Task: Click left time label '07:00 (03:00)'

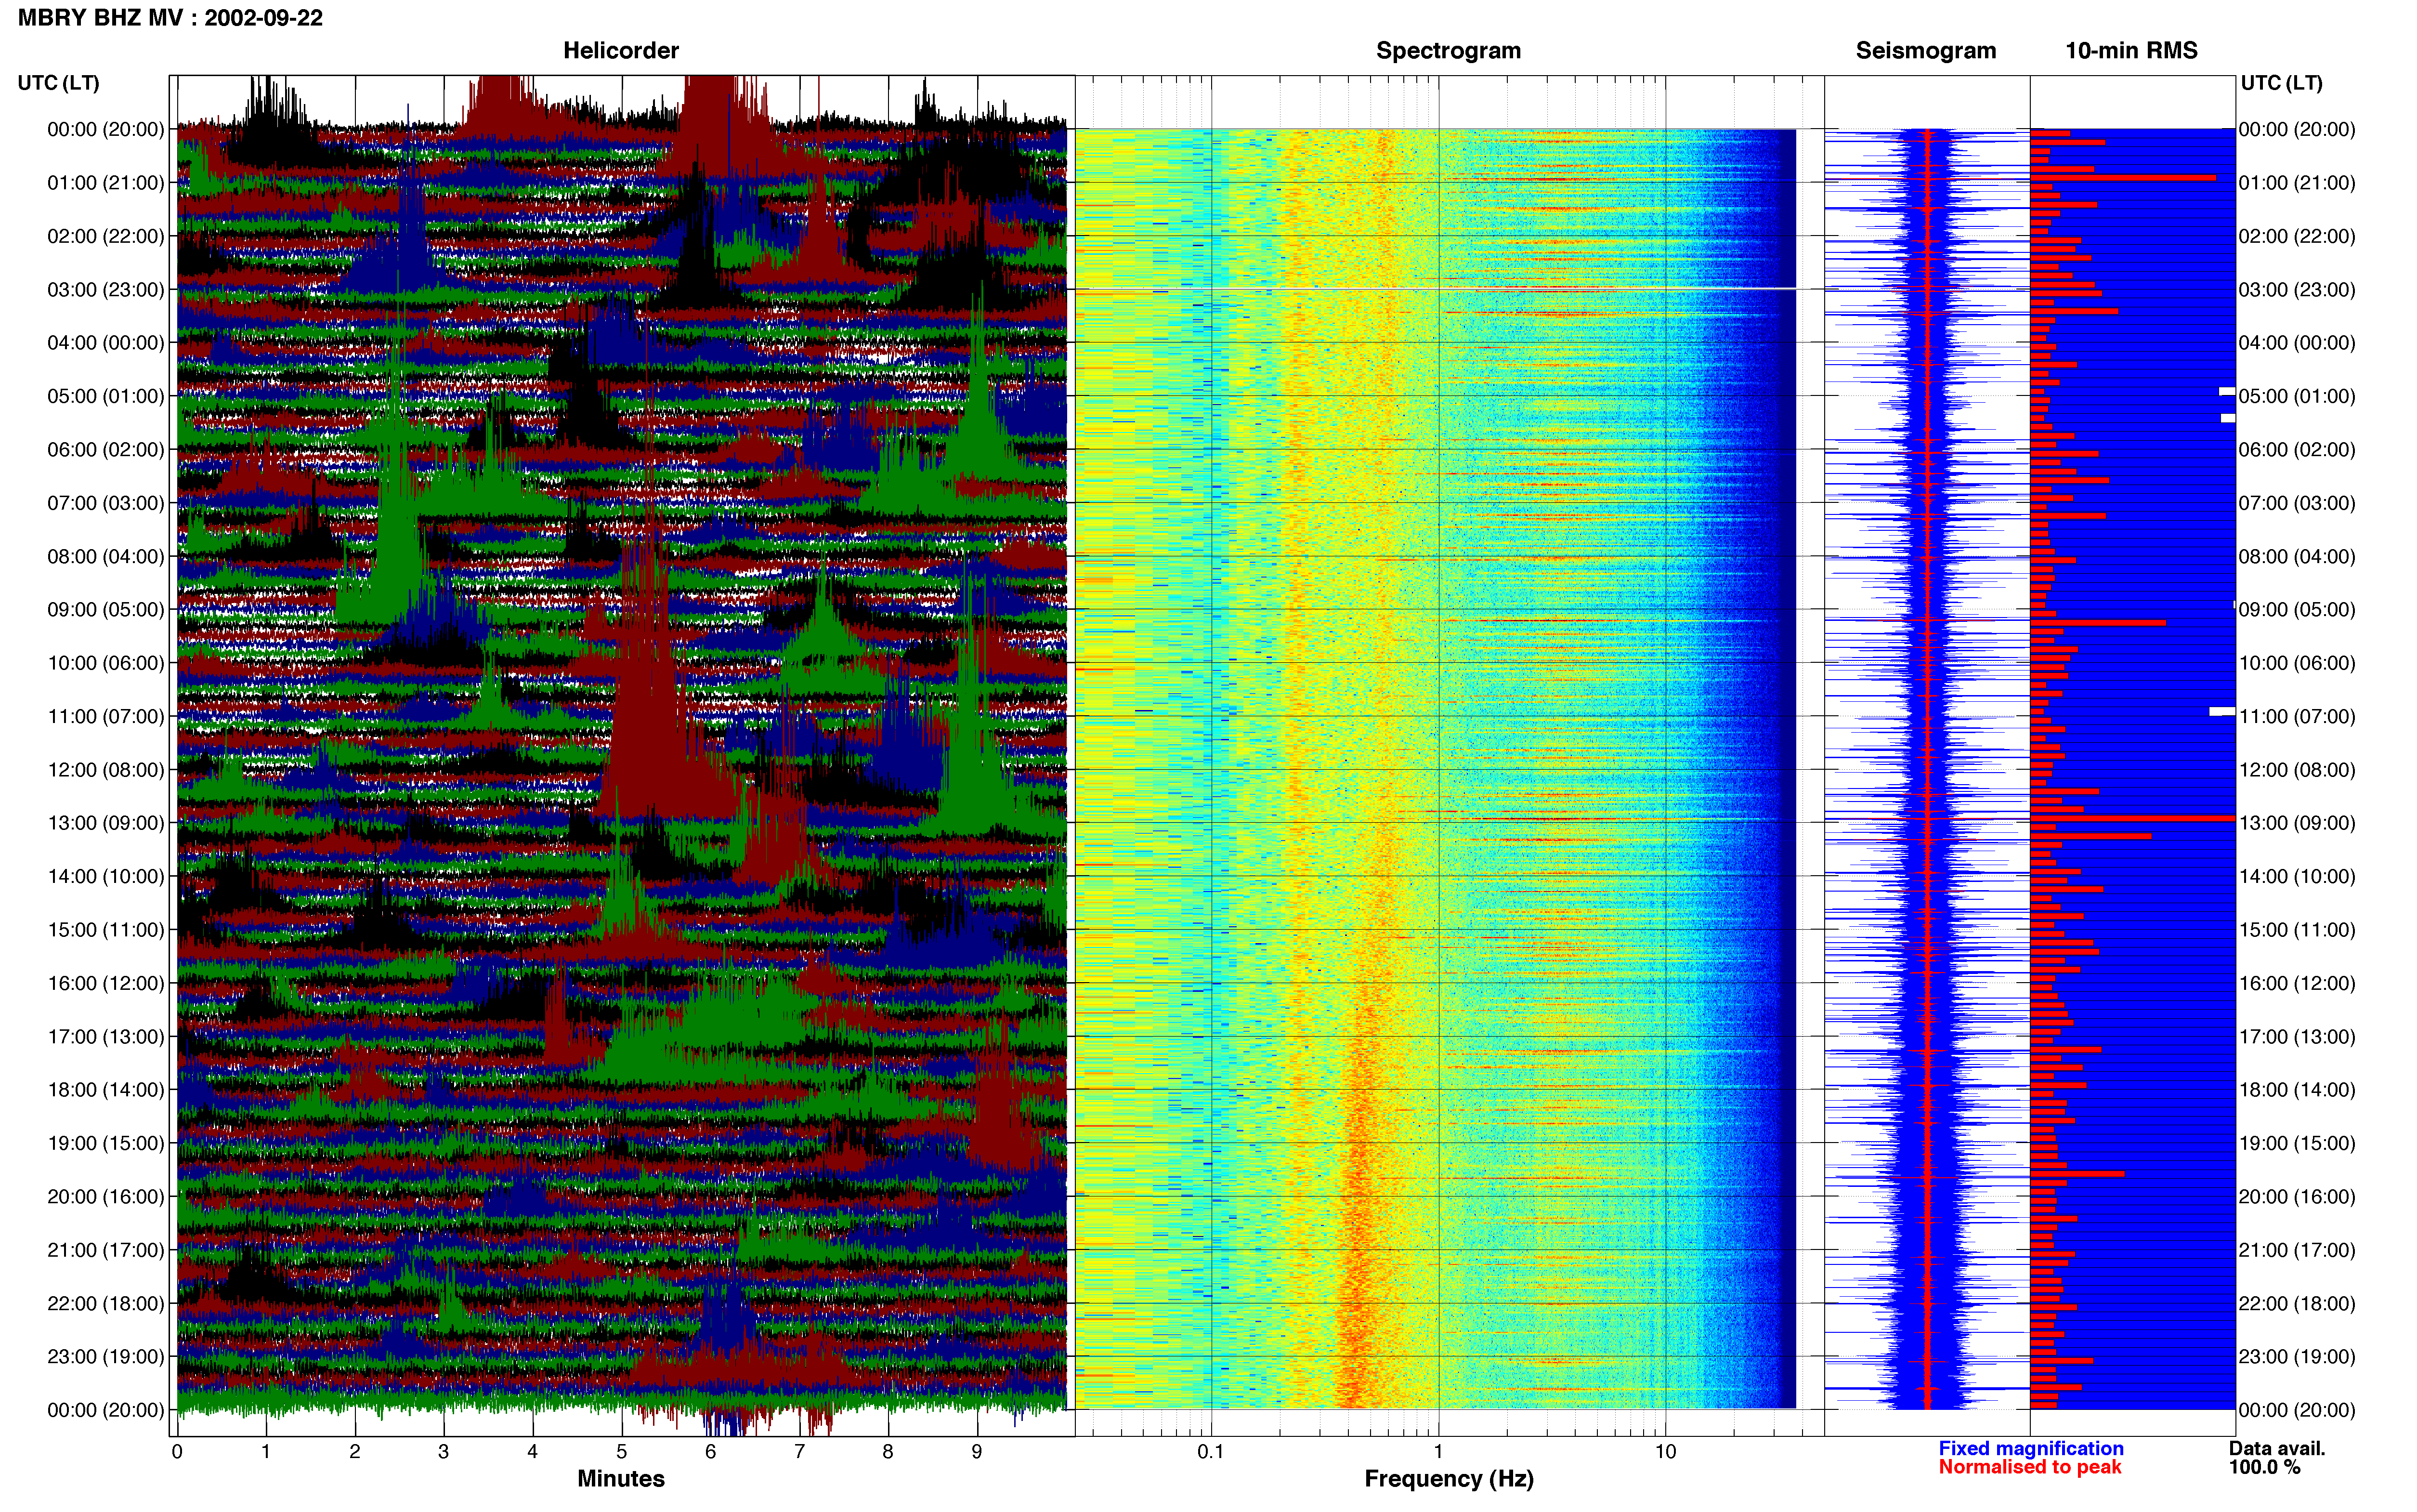Action: 106,503
